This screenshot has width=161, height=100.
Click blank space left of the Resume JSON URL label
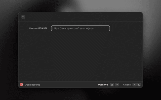click(x=24, y=28)
